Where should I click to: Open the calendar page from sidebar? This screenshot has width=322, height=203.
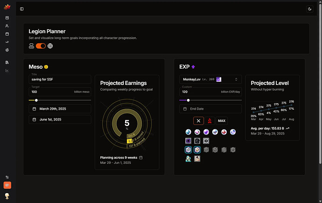(x=7, y=34)
